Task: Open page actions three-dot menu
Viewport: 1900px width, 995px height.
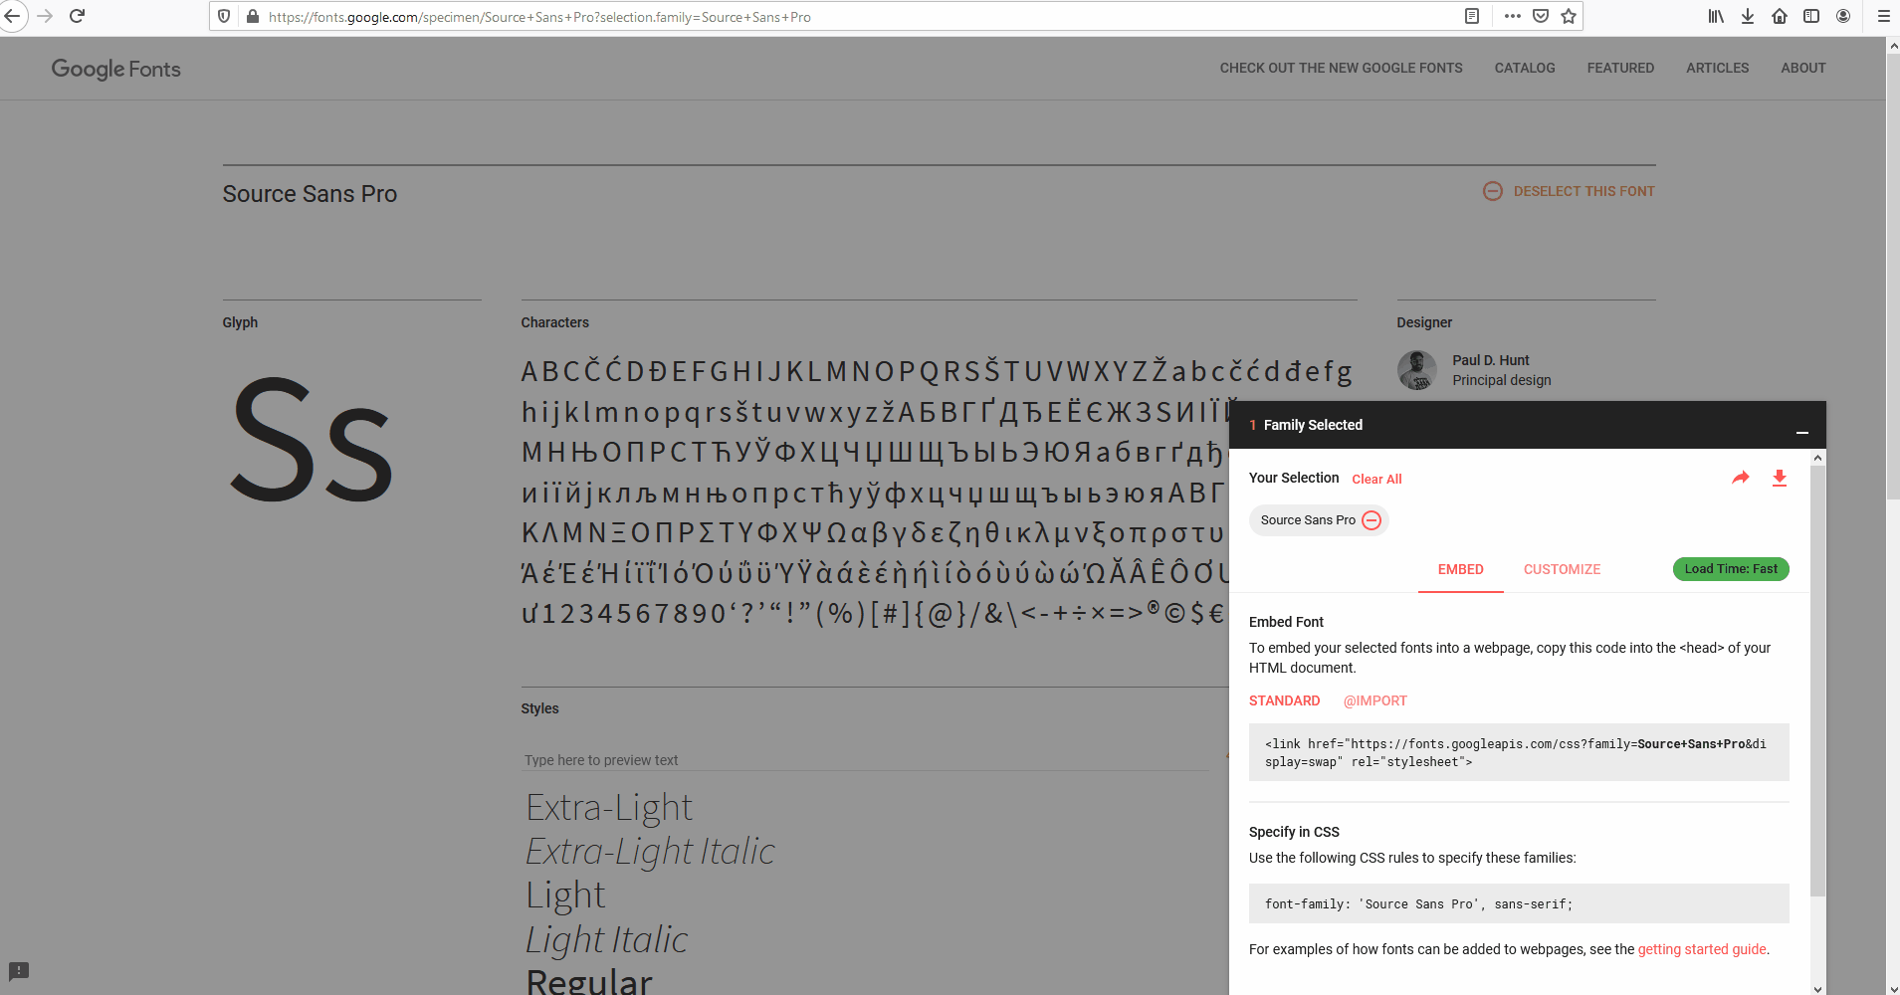Action: coord(1513,16)
